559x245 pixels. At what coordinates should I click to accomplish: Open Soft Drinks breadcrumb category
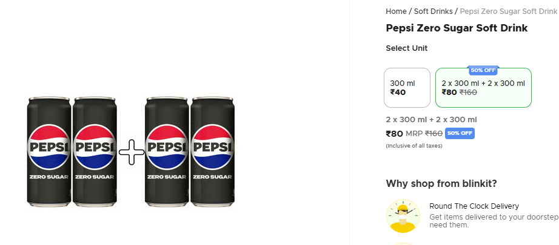433,11
